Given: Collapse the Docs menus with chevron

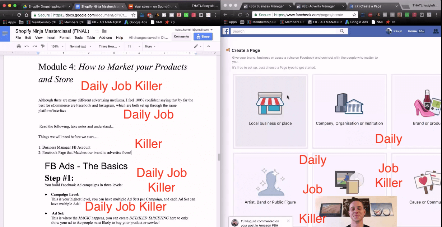Looking at the screenshot, I should tap(209, 47).
